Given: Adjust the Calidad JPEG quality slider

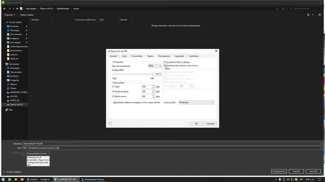Looking at the screenshot, I should tap(133, 74).
